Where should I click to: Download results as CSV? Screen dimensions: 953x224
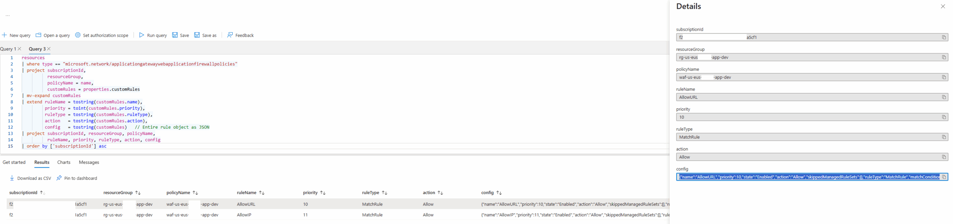click(x=31, y=178)
